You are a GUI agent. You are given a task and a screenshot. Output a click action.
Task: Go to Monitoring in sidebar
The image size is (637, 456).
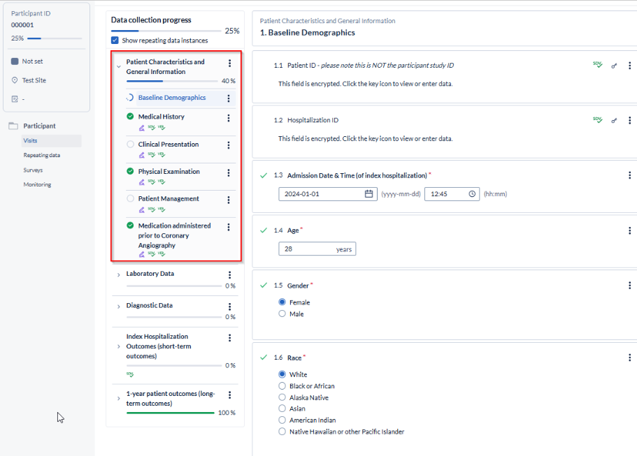(37, 184)
